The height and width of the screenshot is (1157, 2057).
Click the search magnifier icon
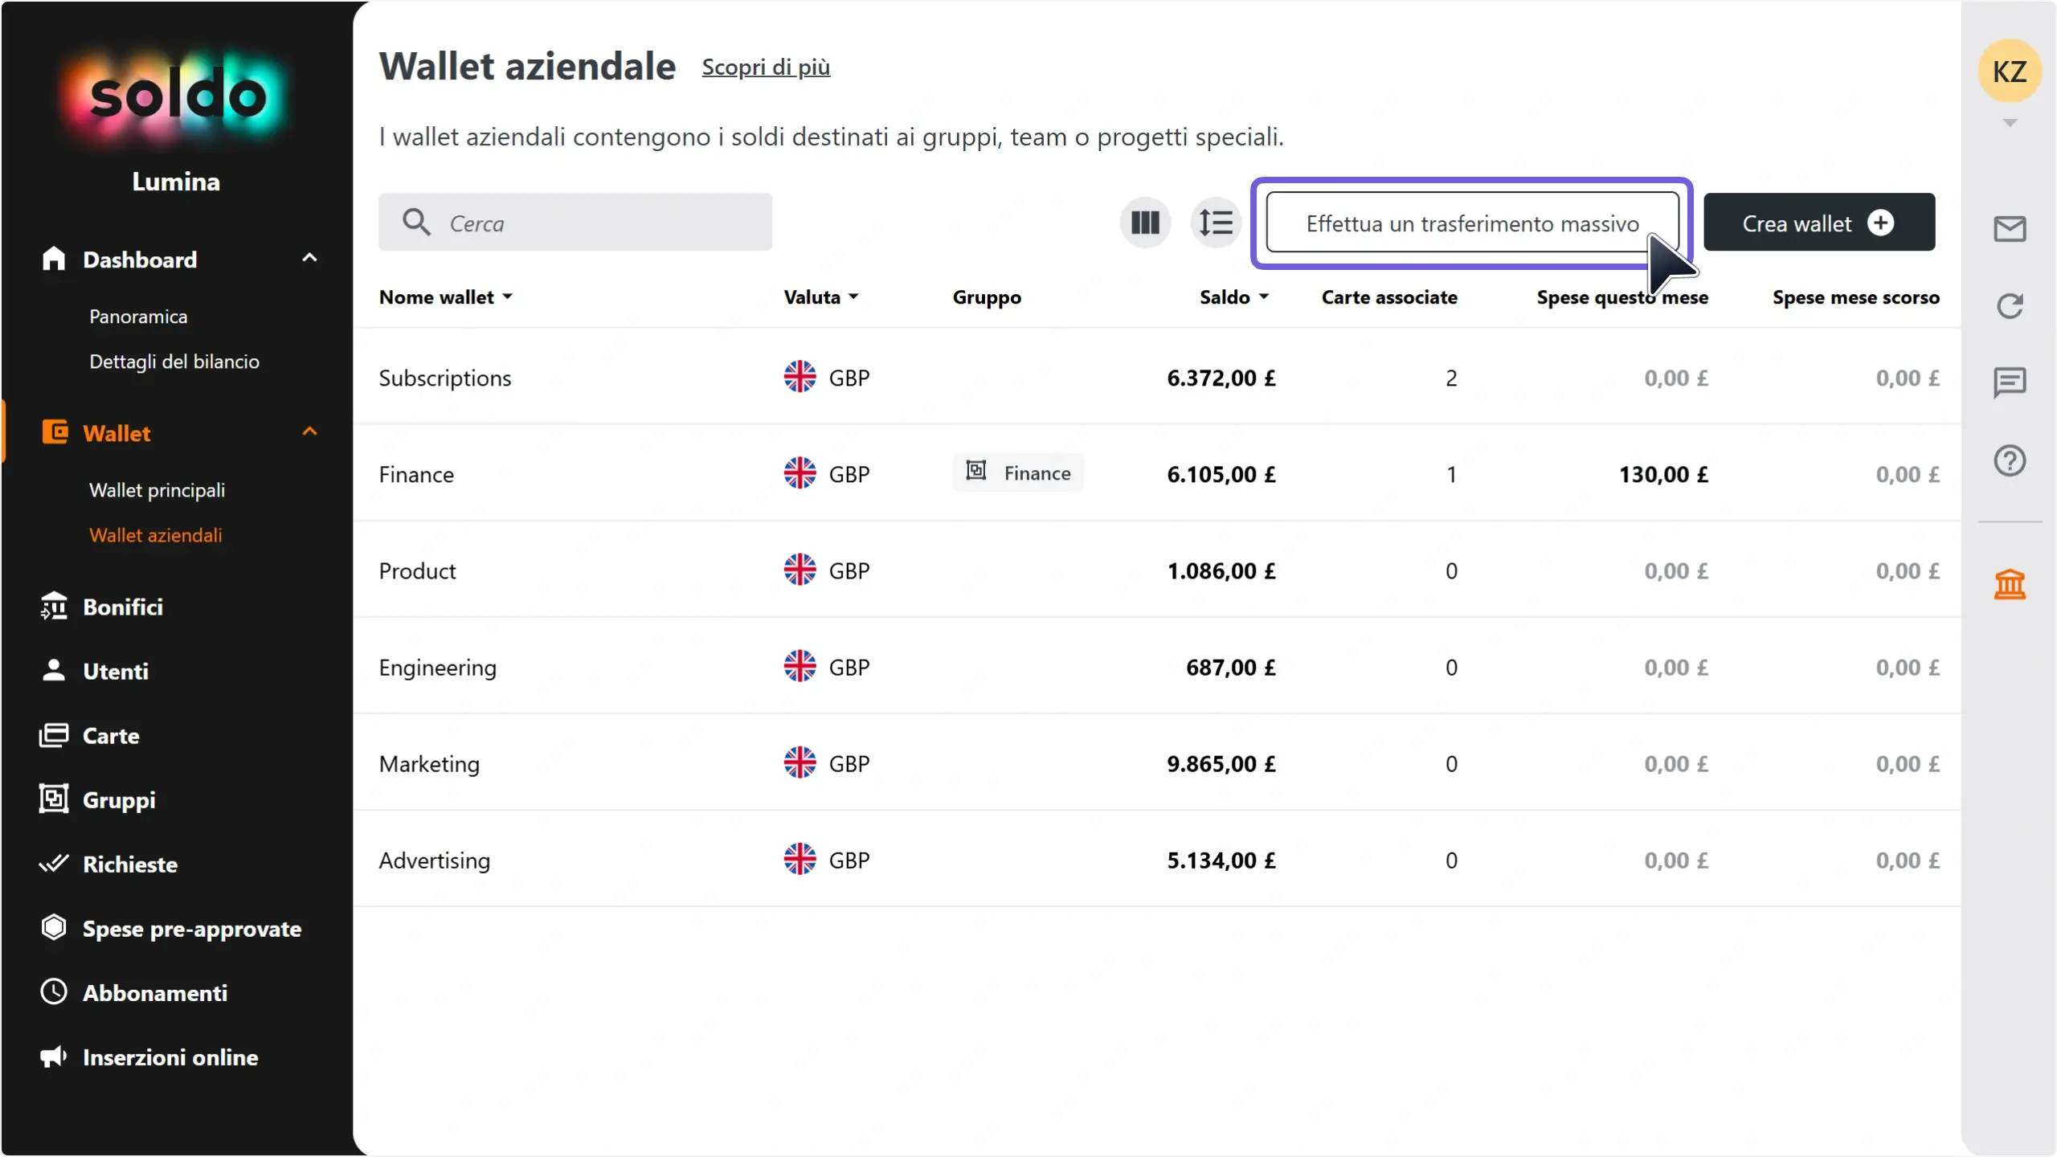(x=416, y=222)
